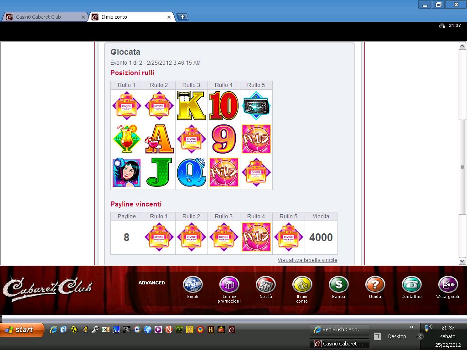This screenshot has height=350, width=467.
Task: Open the crowned RV quick launch icon
Action: pyautogui.click(x=221, y=329)
